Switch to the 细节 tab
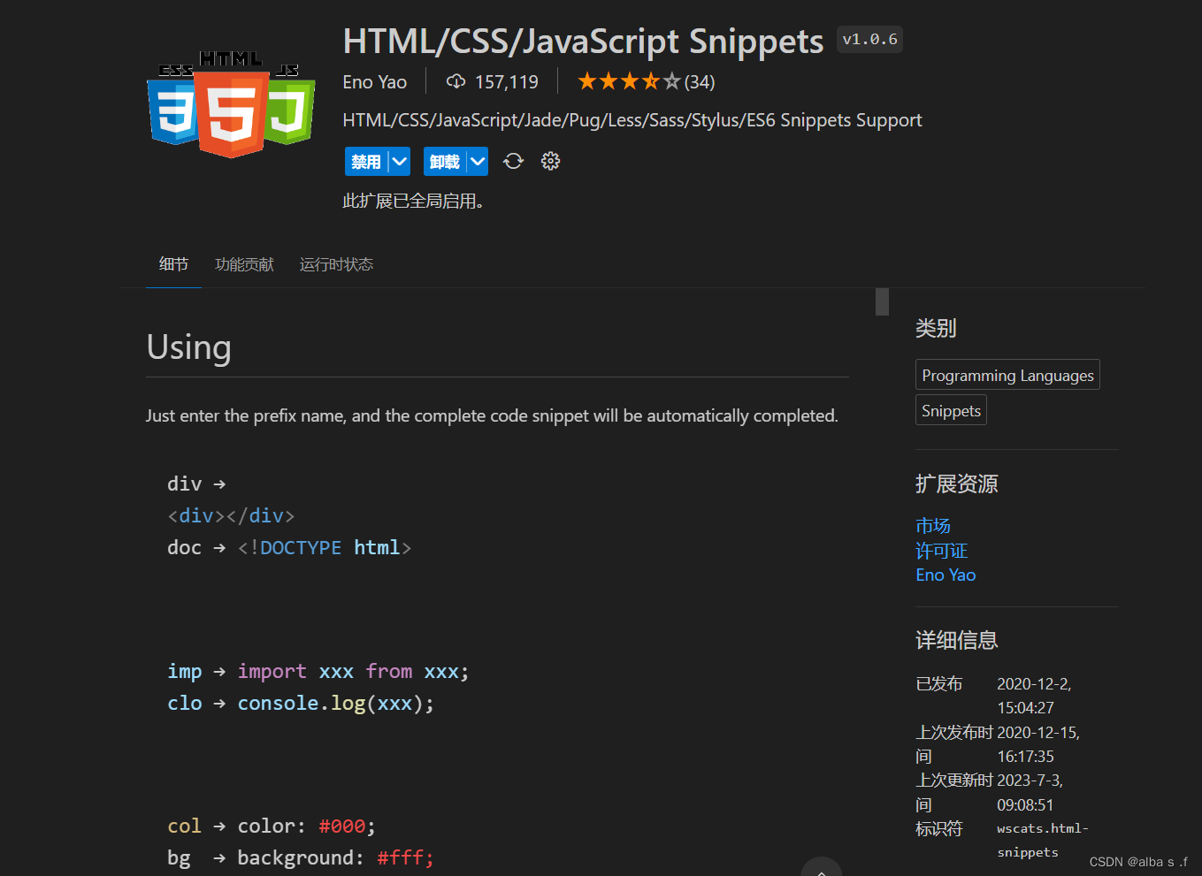Image resolution: width=1202 pixels, height=876 pixels. point(173,264)
